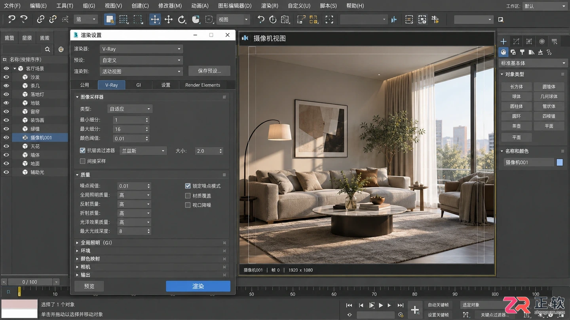Screen dimensions: 570x320
Task: Enable the 间接采样 checkbox
Action: (83, 161)
